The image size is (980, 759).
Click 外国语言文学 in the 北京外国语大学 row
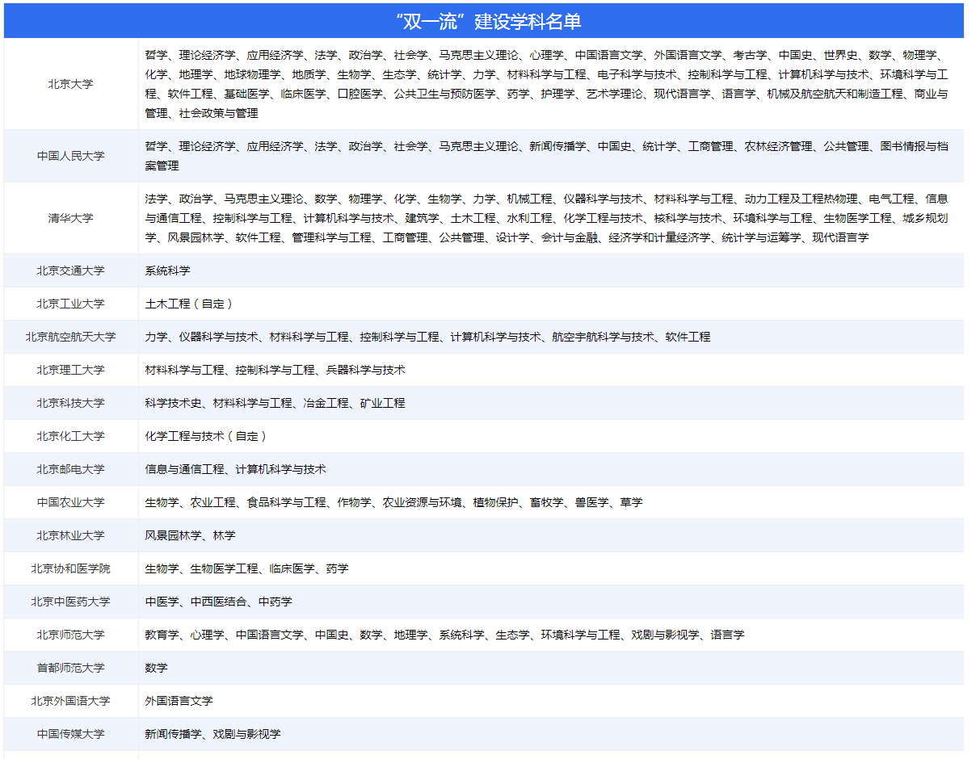coord(179,701)
